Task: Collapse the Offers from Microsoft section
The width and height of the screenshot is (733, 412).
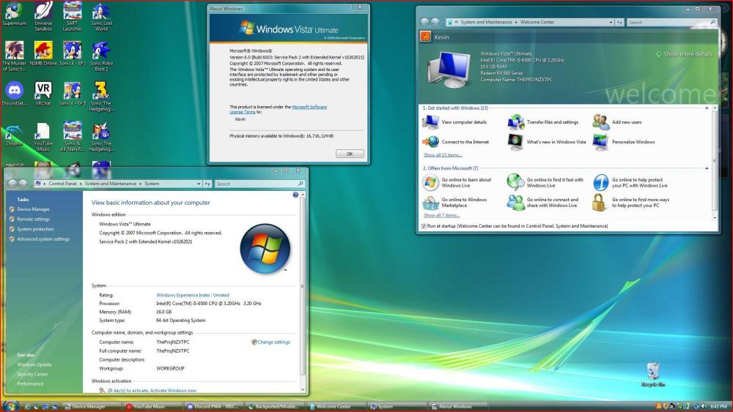Action: point(707,168)
